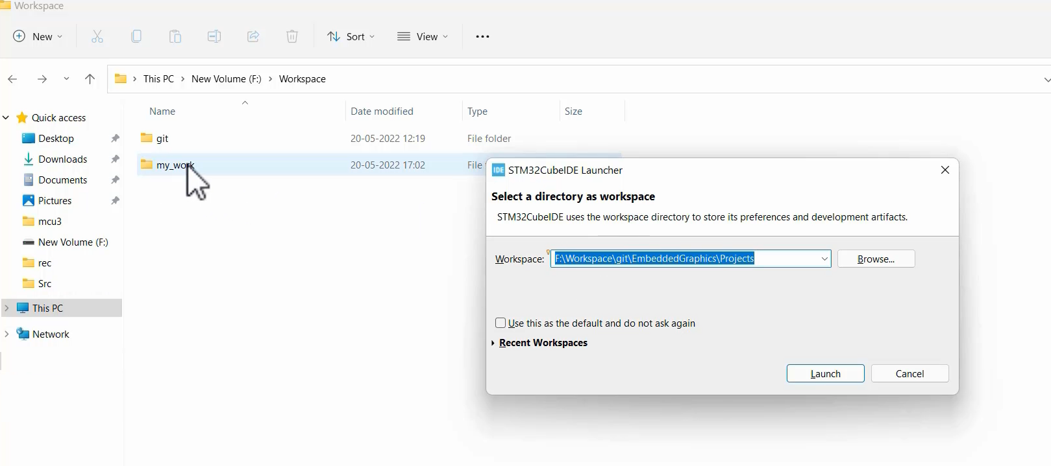
Task: Click the Network icon in sidebar
Action: coord(23,334)
